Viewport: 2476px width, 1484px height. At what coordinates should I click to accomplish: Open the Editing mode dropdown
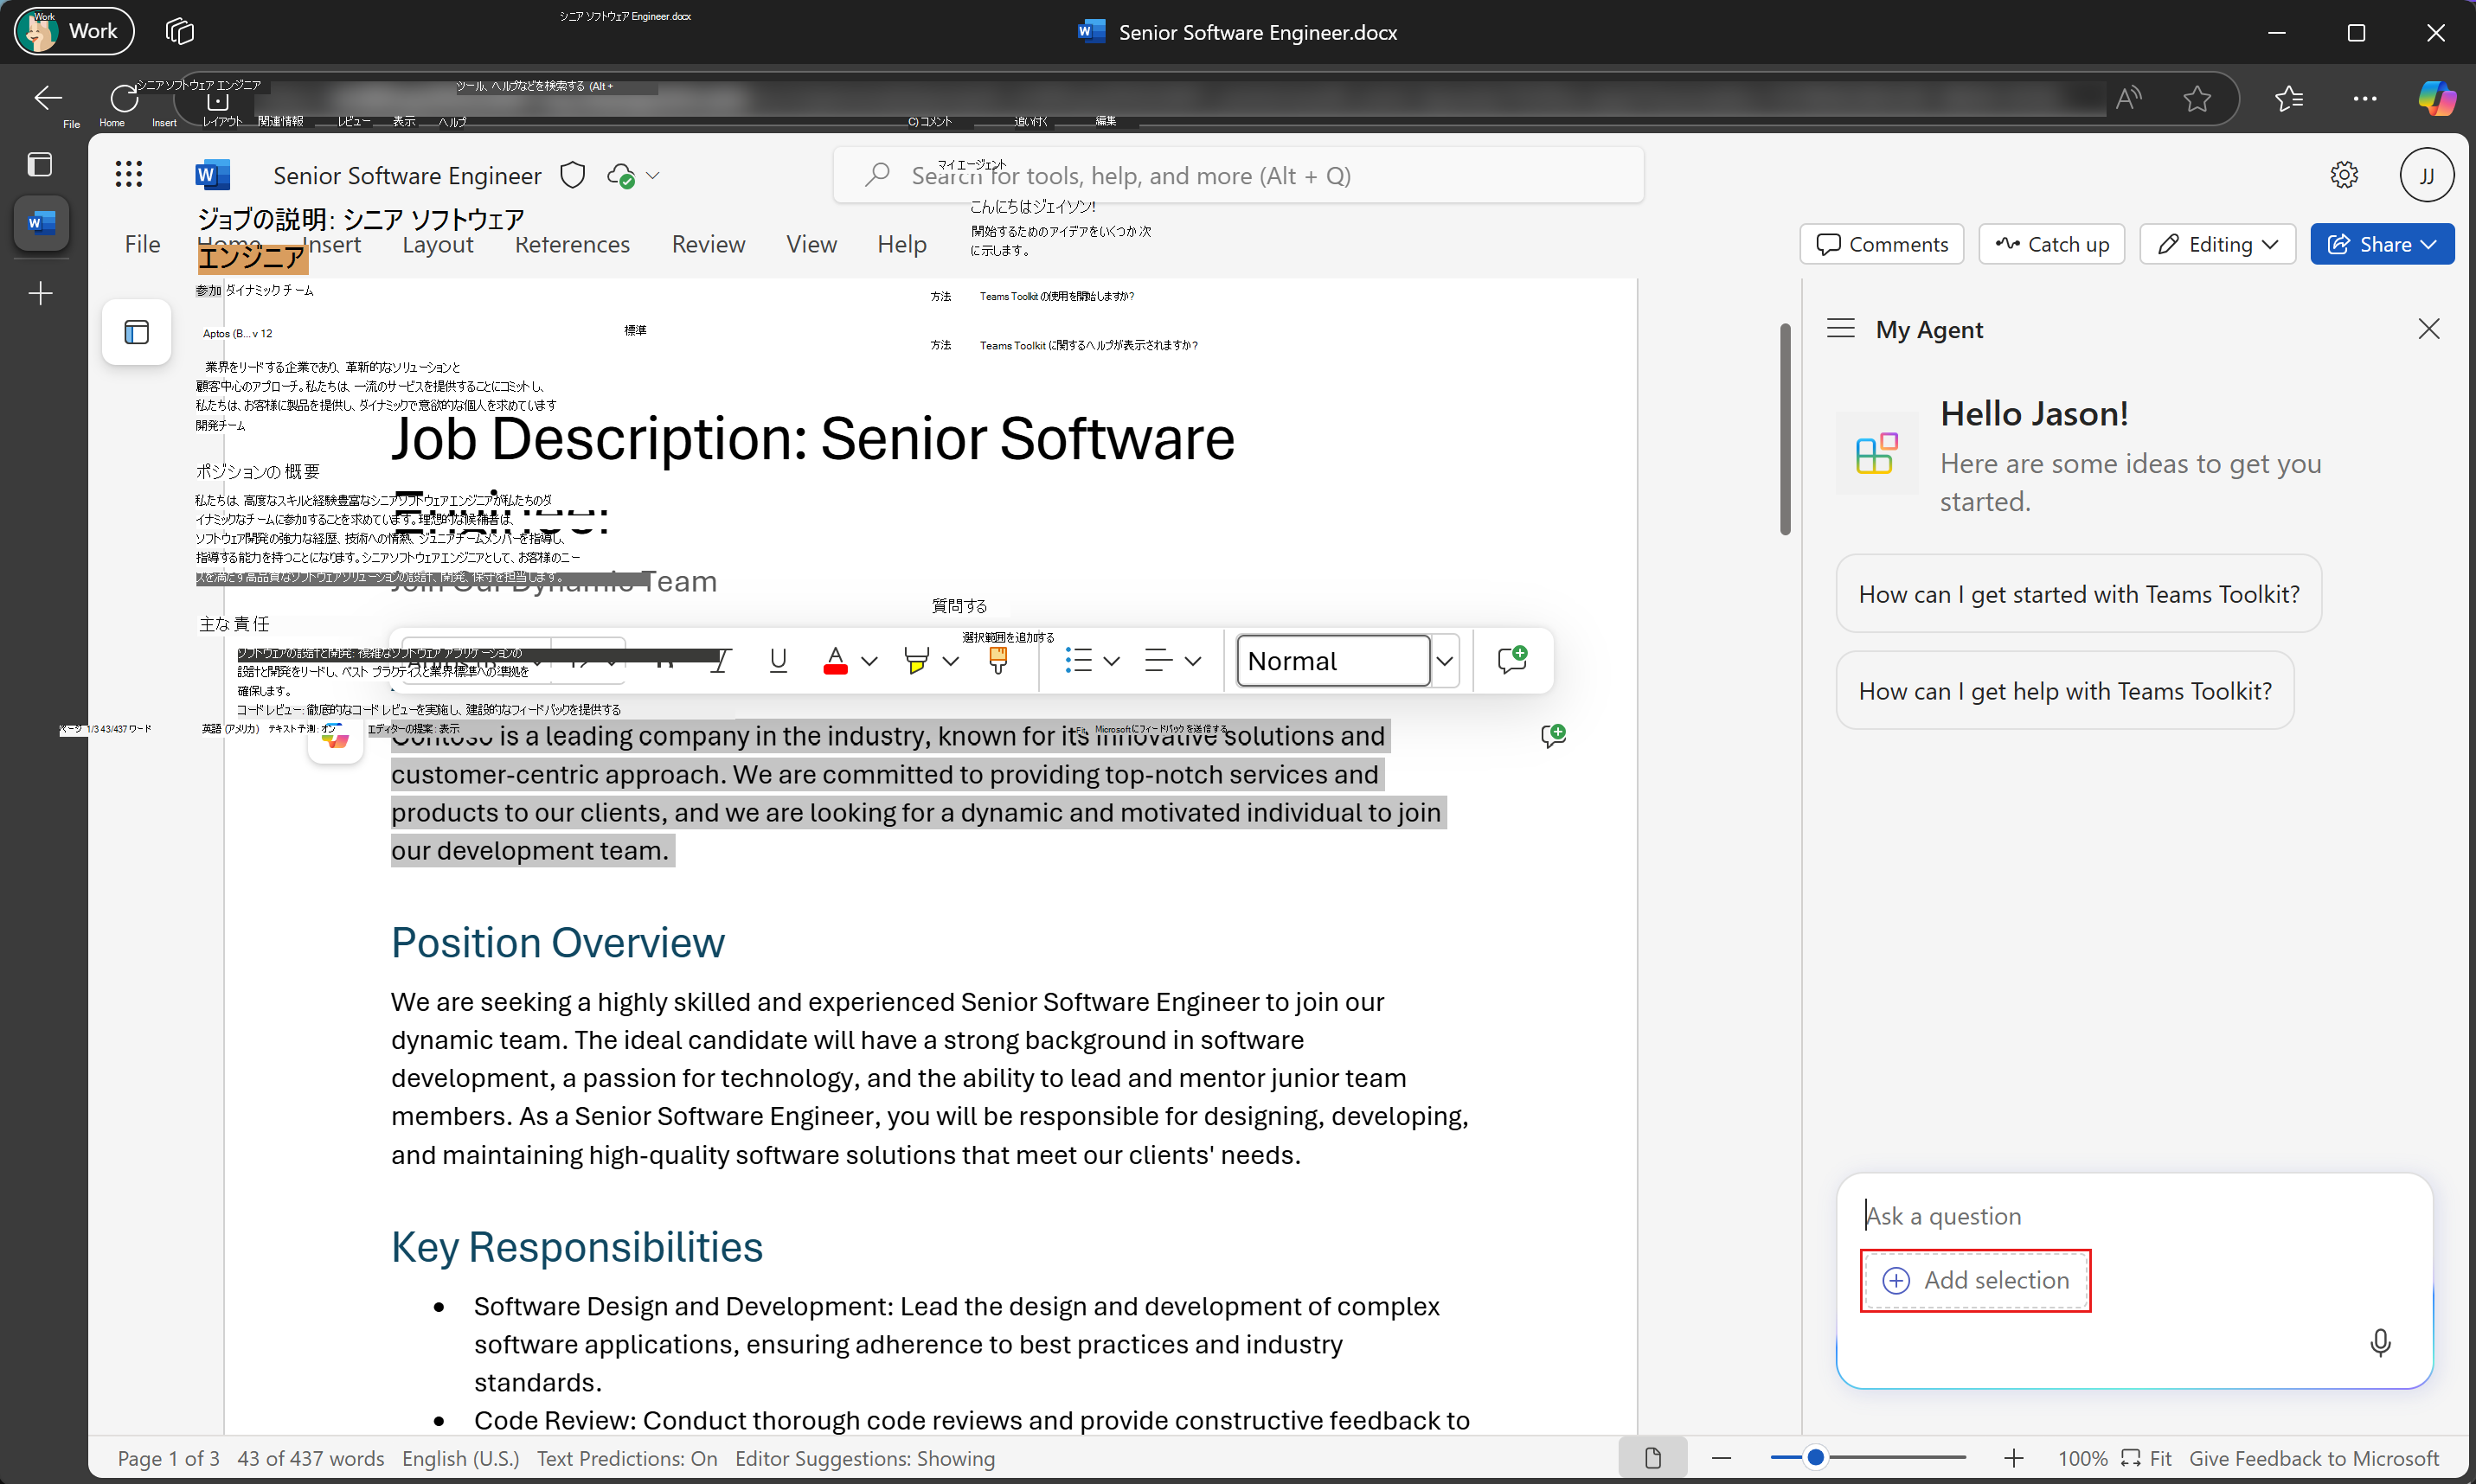click(2217, 244)
